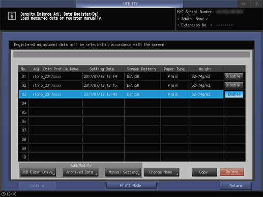
Task: Click the Paper Type column header
Action: coord(174,69)
